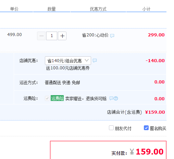The image size is (174, 159).
Task: Click the chevron arrow of the 店铺优惠 dropdown
Action: [87, 60]
